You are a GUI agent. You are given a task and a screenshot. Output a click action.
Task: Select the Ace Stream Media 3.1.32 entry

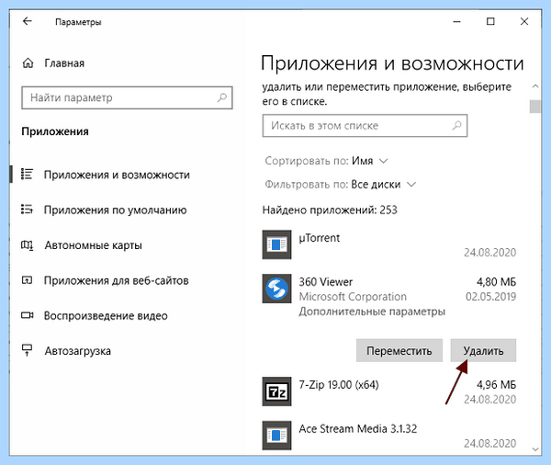pyautogui.click(x=389, y=436)
